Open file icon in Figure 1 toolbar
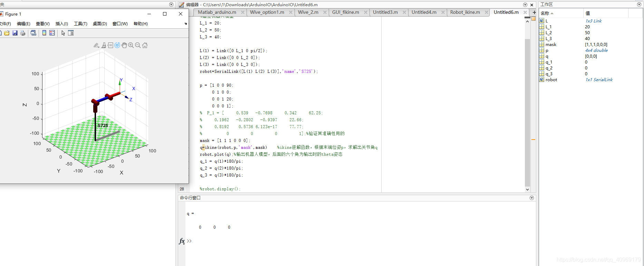The width and height of the screenshot is (644, 266). coord(7,33)
